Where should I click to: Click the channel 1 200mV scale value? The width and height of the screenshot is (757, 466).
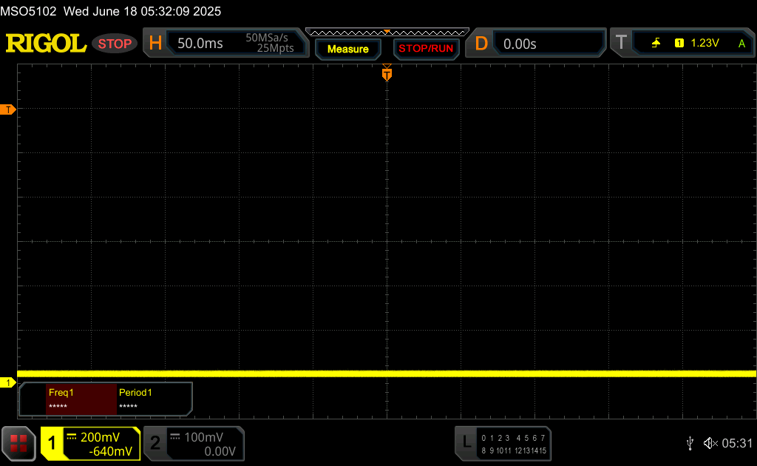tap(100, 437)
